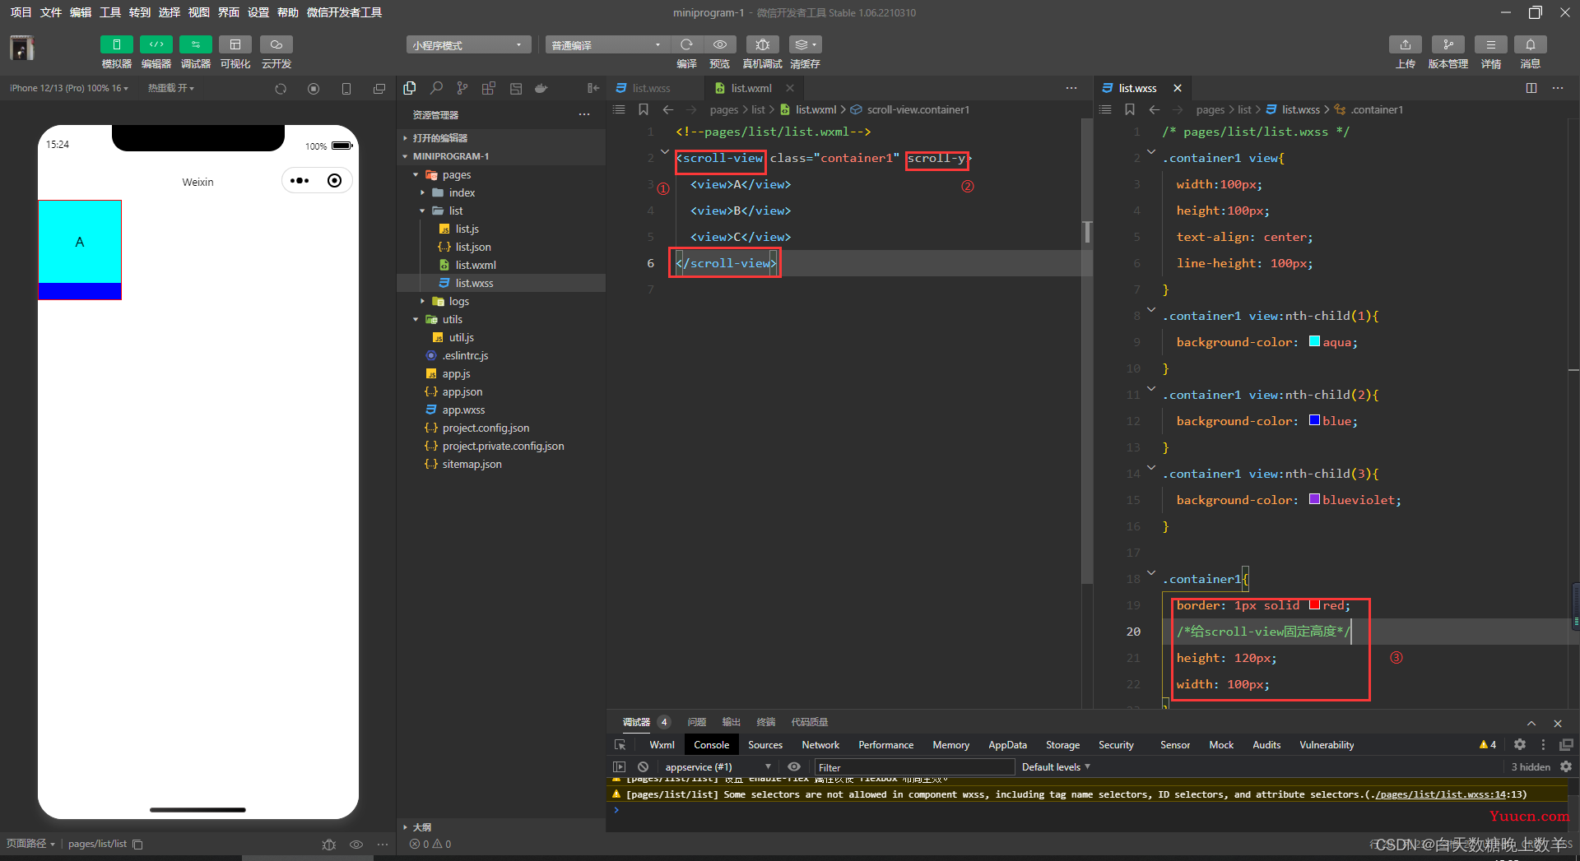The image size is (1580, 861).
Task: Open cloud development (云开发)
Action: (x=276, y=44)
